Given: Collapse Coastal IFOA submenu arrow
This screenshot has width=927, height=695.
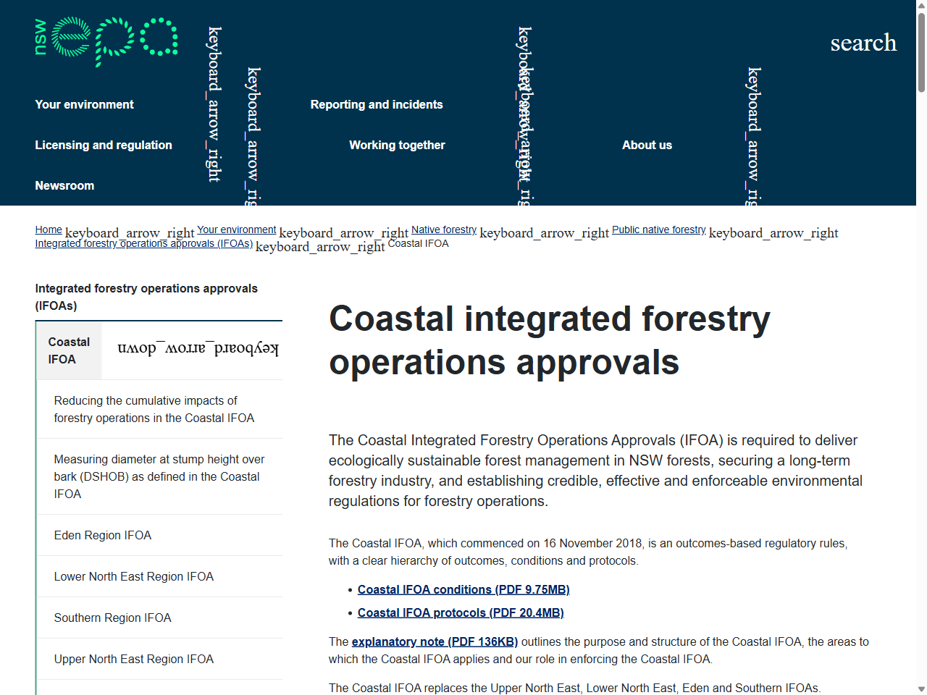Looking at the screenshot, I should pos(198,349).
